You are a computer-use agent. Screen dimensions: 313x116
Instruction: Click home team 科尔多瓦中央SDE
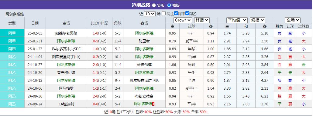click(x=66, y=49)
